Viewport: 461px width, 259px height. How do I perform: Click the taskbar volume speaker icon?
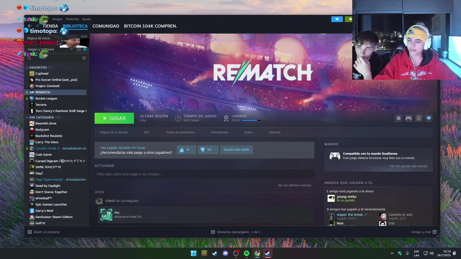[x=431, y=253]
